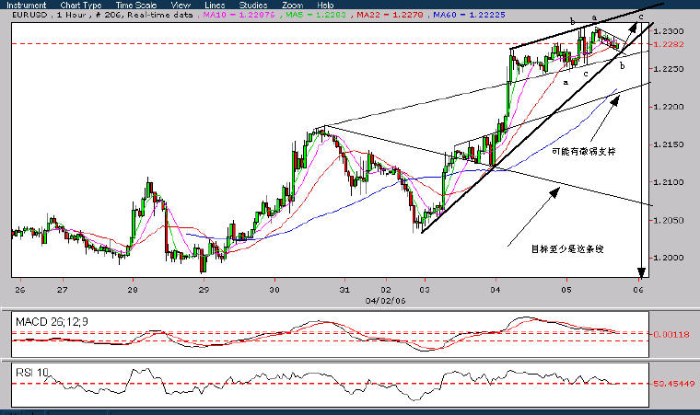Click date axis label 31
700x415 pixels.
click(344, 290)
